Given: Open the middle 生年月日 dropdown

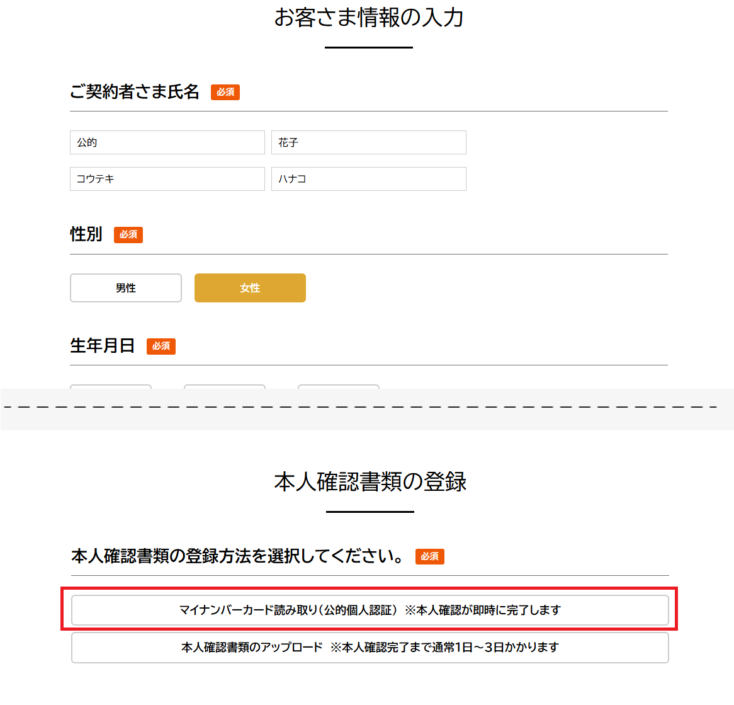Looking at the screenshot, I should click(x=225, y=386).
